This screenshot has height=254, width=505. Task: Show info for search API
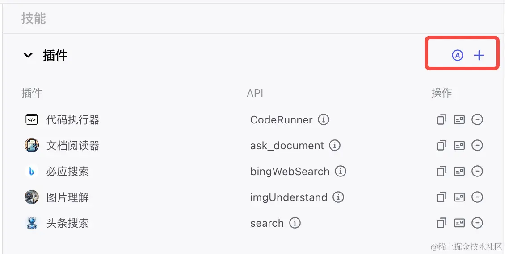295,223
